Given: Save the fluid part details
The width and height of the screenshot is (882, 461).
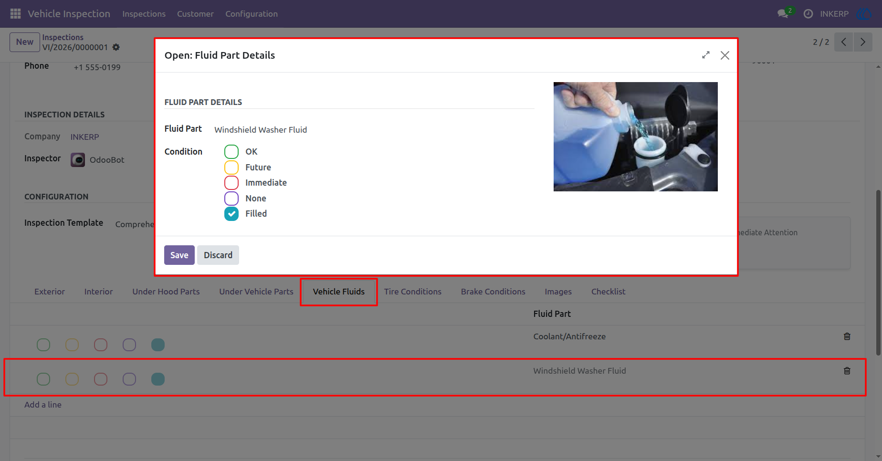Looking at the screenshot, I should coord(179,255).
